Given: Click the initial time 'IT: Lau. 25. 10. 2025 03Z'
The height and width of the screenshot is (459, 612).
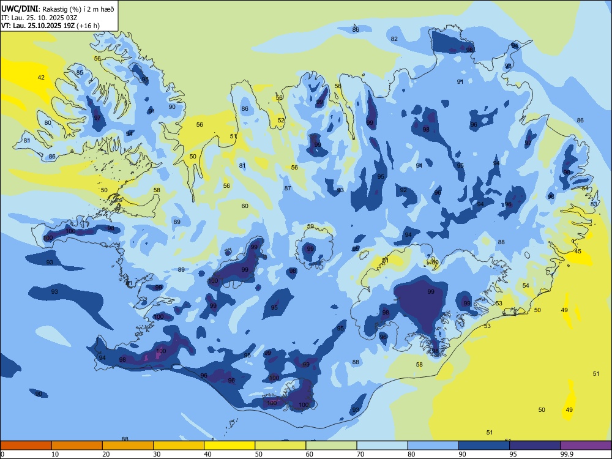Looking at the screenshot, I should tap(39, 18).
